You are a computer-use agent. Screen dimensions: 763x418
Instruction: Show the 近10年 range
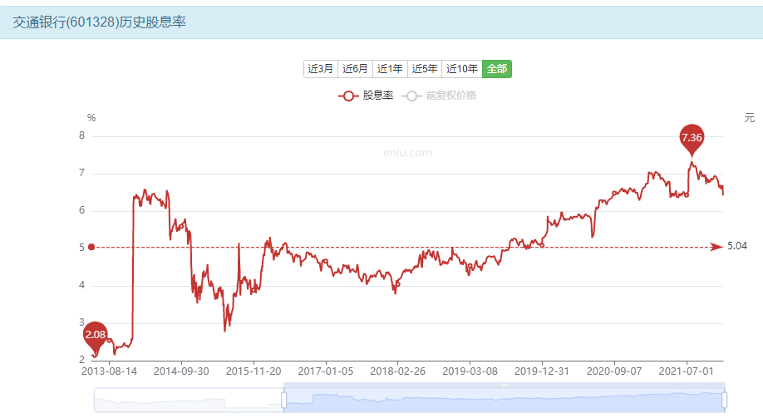pyautogui.click(x=462, y=69)
